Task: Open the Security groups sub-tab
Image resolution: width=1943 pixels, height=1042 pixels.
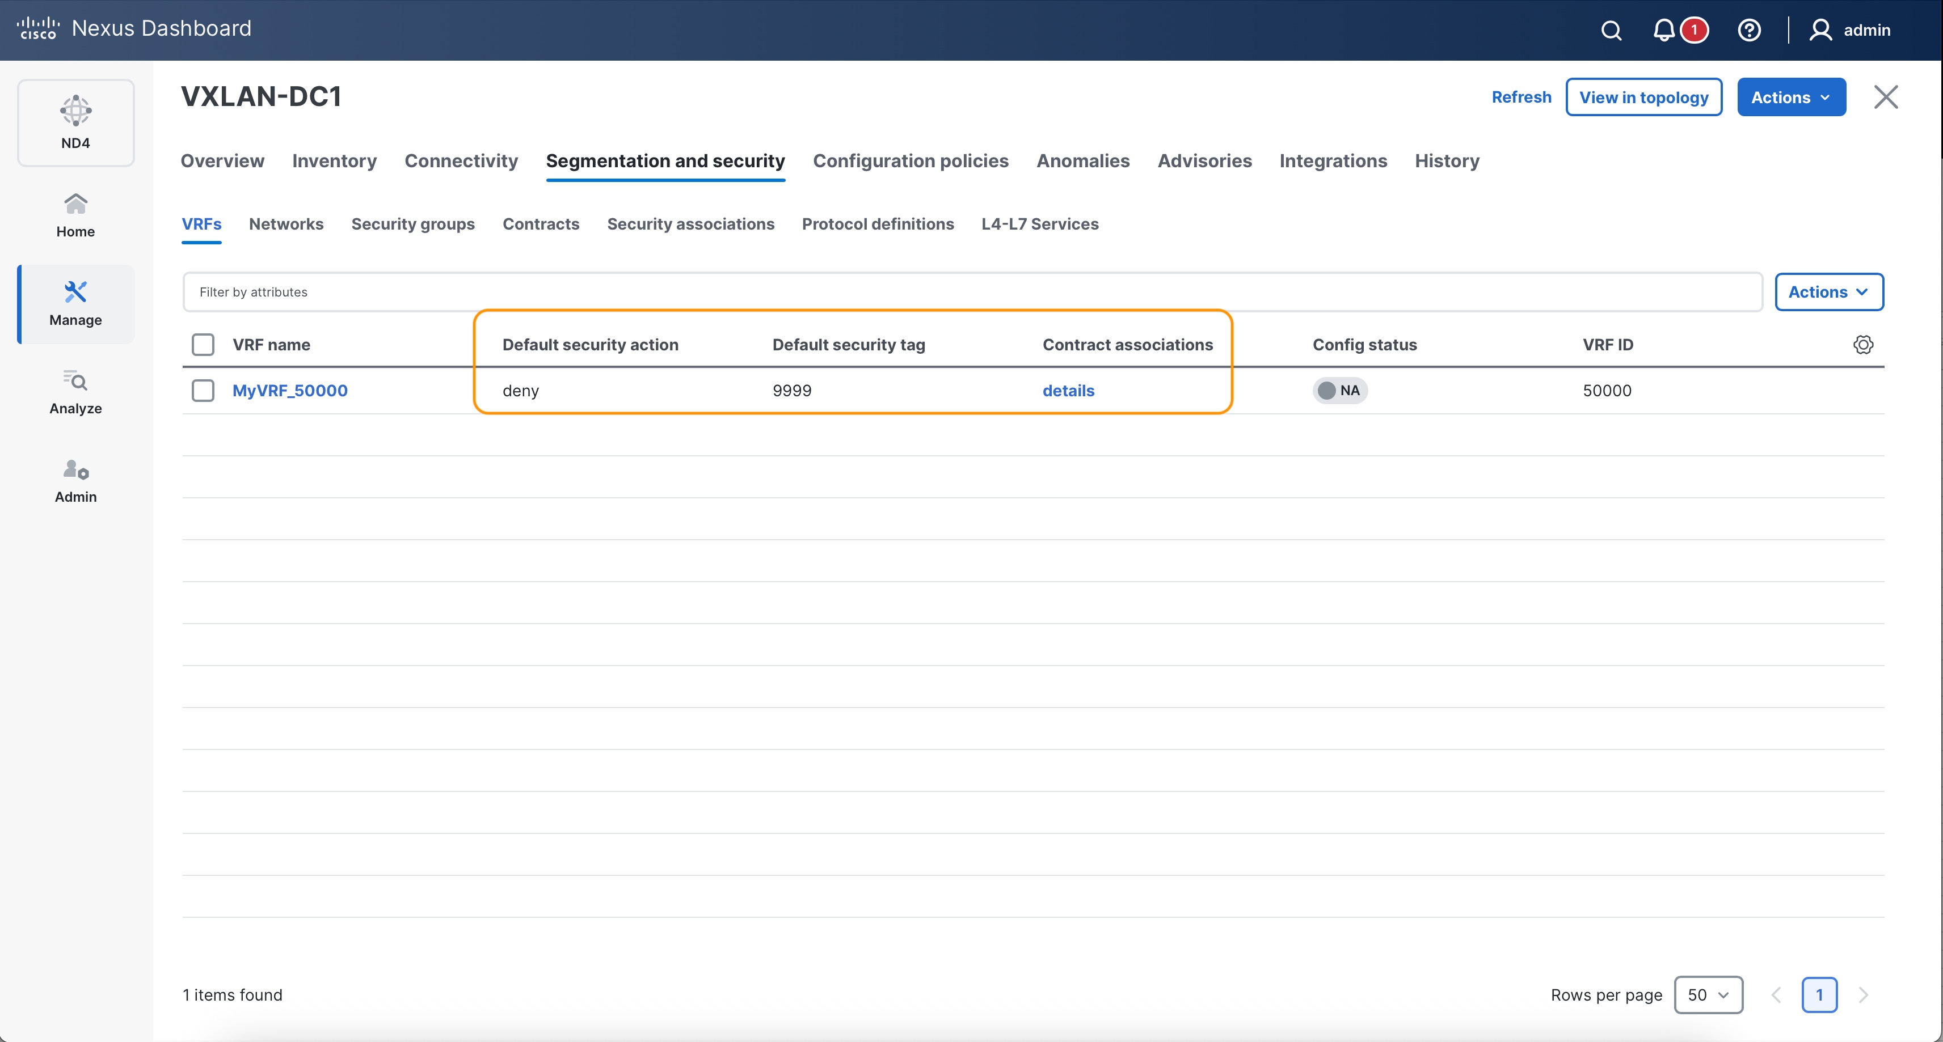Action: [x=412, y=224]
